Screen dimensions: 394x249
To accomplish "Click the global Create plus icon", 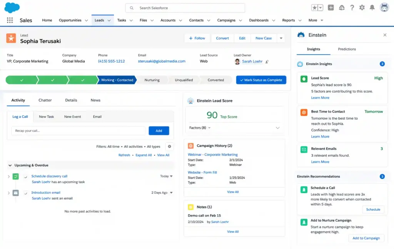I will (331, 8).
